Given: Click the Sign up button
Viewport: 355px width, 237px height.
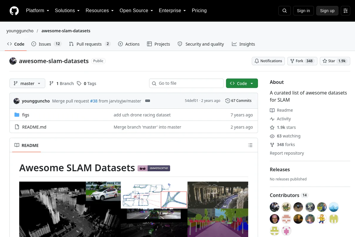Looking at the screenshot, I should (327, 11).
